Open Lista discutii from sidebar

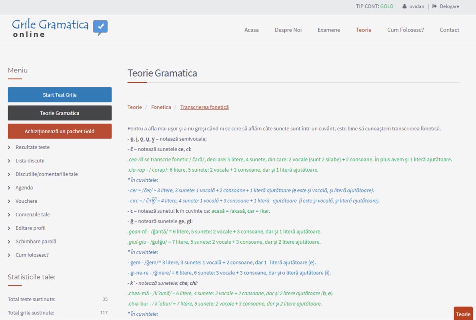(x=30, y=161)
